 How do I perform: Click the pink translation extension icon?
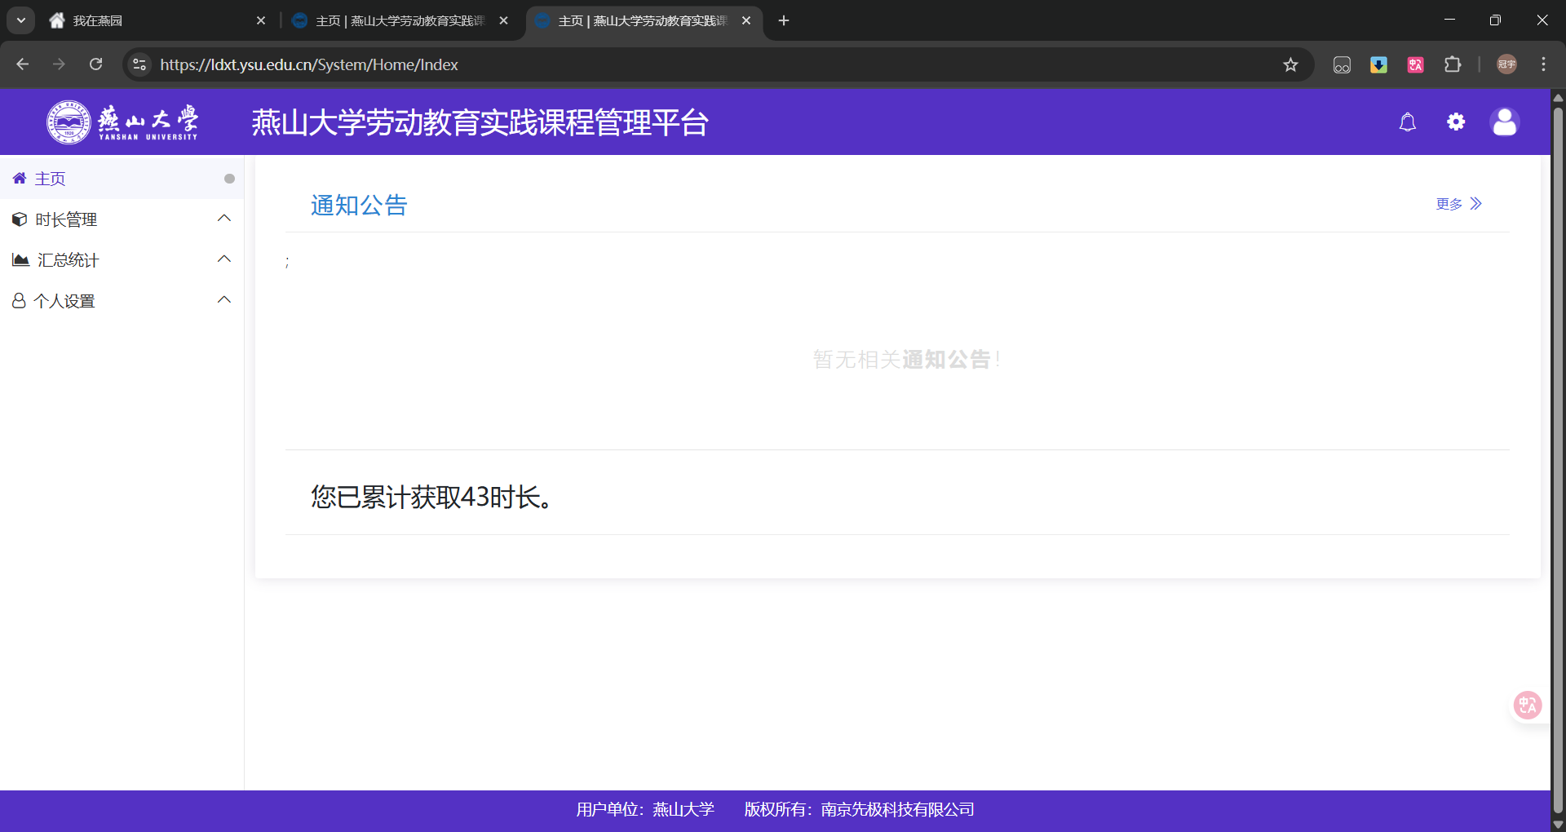coord(1415,64)
